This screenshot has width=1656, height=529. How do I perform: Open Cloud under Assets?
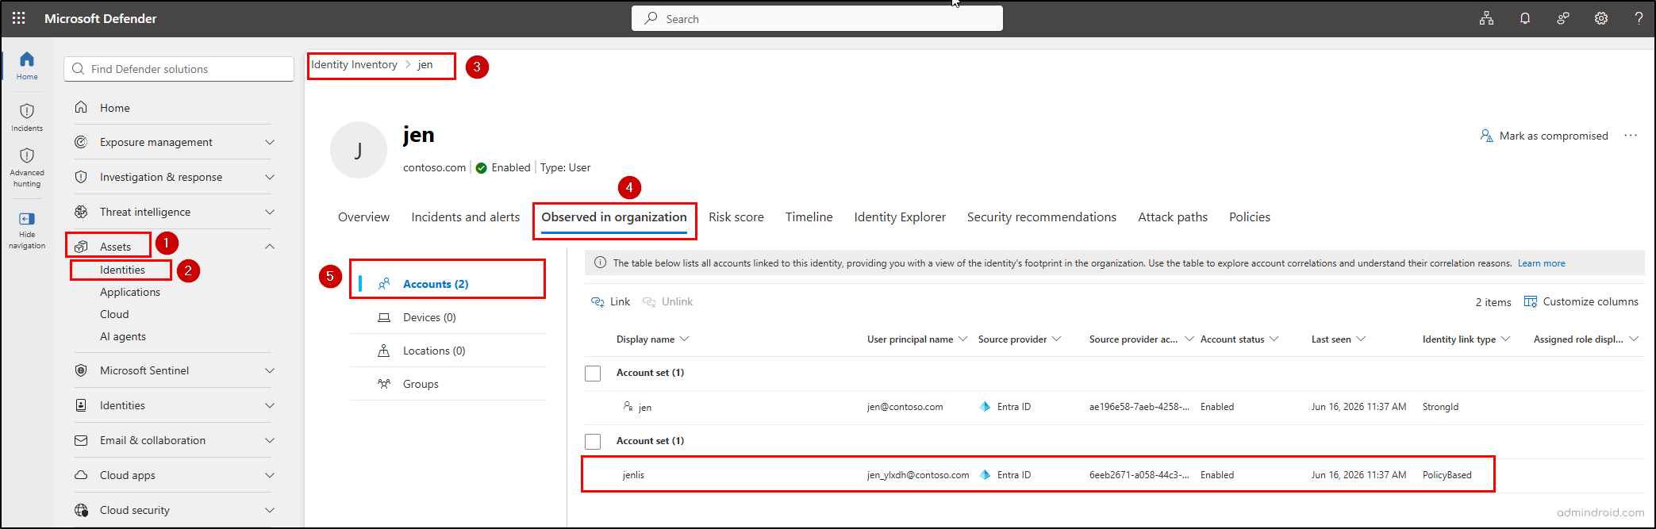pyautogui.click(x=114, y=314)
